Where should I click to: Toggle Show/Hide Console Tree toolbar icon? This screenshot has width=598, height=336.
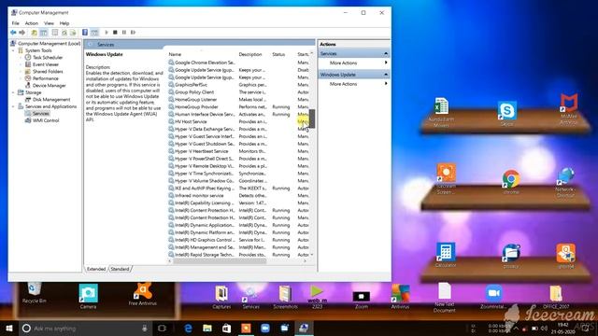[x=44, y=33]
